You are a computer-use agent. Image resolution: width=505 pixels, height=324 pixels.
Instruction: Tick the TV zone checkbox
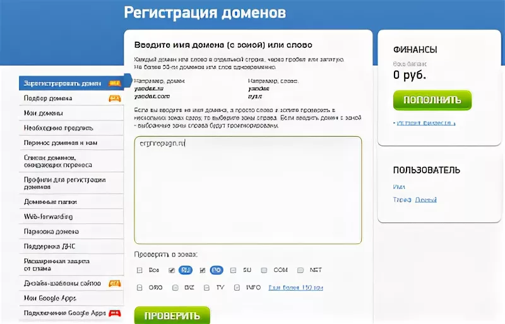pos(207,287)
